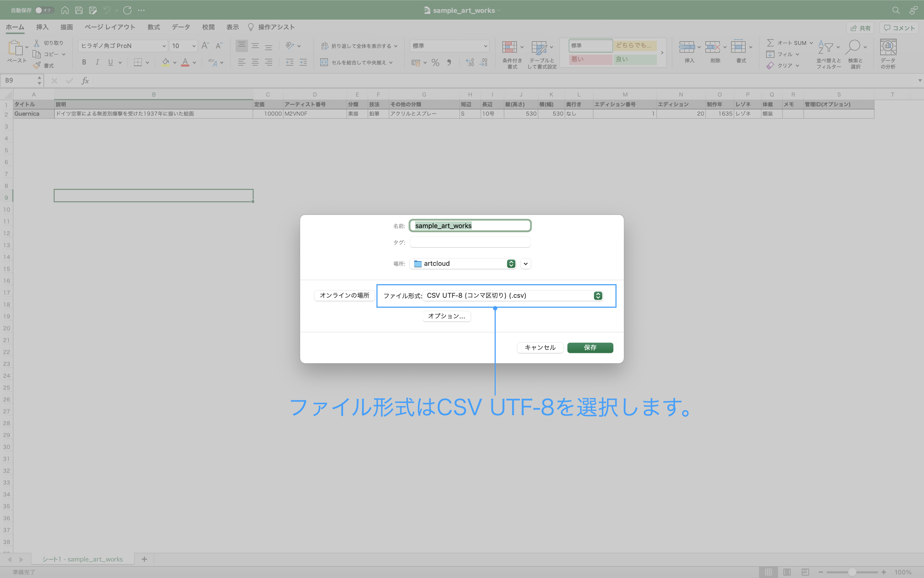Image resolution: width=924 pixels, height=578 pixels.
Task: Increase font size with large A icon
Action: (205, 45)
